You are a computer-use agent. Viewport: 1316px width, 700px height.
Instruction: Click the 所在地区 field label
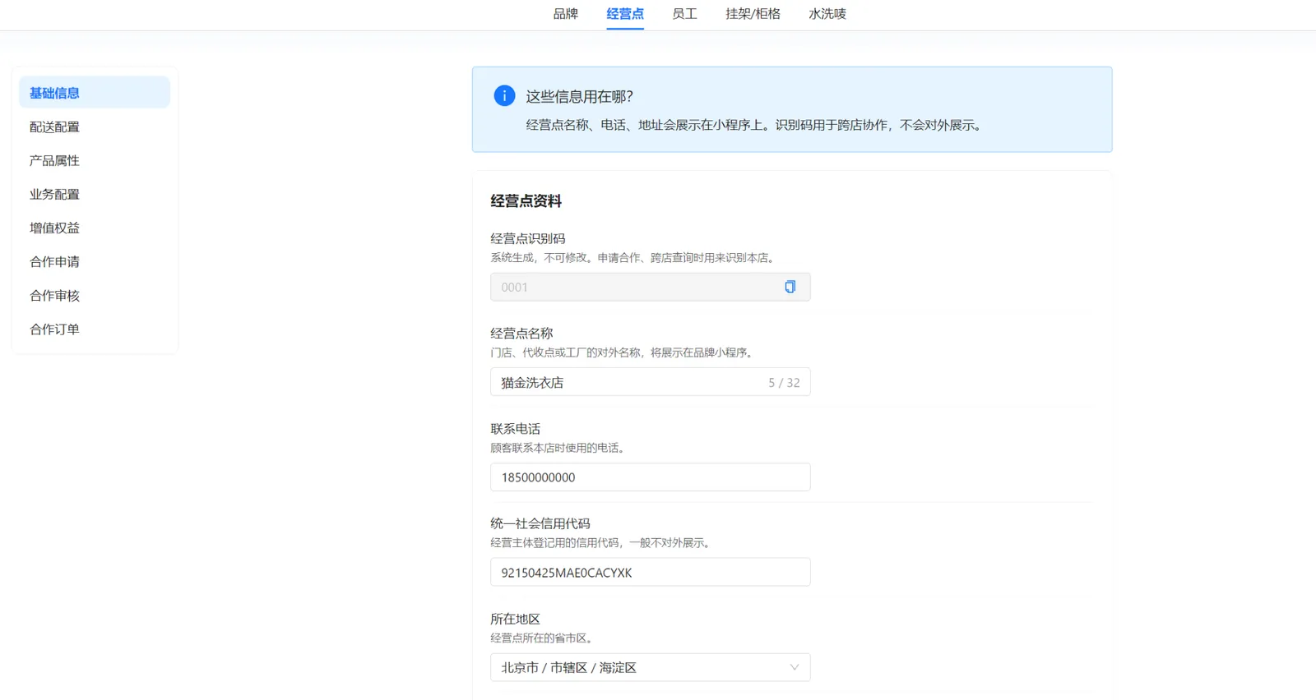[x=515, y=619]
